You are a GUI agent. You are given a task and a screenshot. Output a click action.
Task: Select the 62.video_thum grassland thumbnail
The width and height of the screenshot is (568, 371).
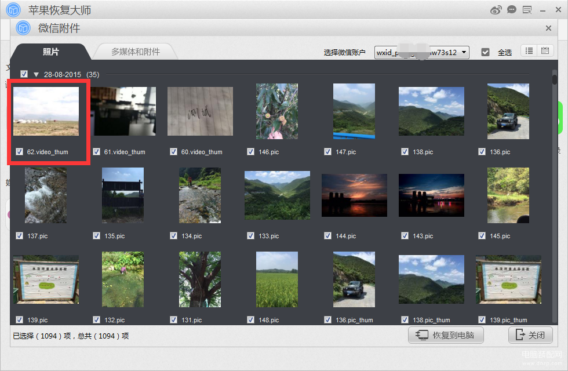46,111
